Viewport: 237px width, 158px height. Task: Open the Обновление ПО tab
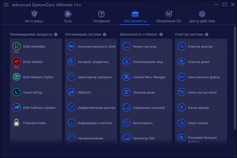pos(168,17)
